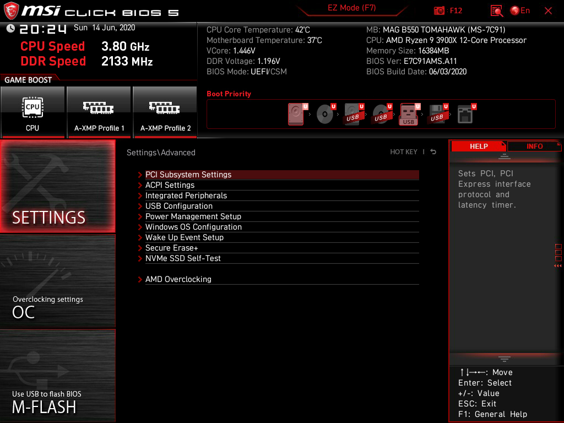Screen dimensions: 564x423
Task: Enable A-XMP Profile 1
Action: click(x=99, y=112)
